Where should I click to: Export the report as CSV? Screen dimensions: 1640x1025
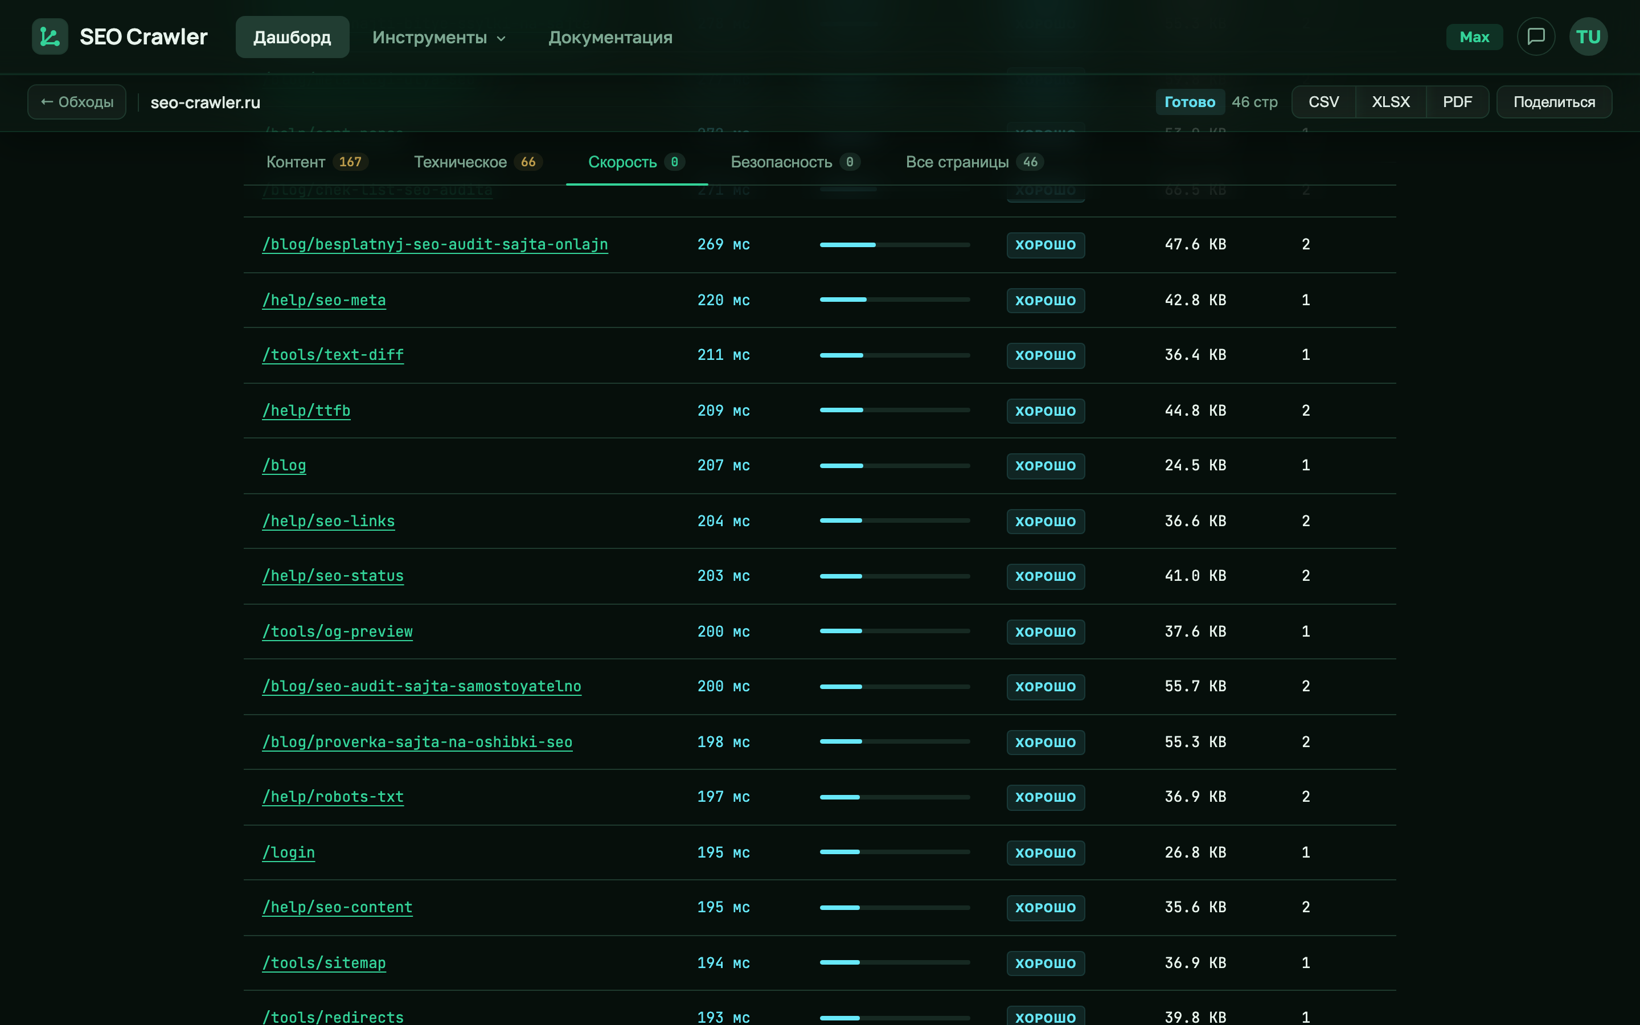click(x=1323, y=102)
